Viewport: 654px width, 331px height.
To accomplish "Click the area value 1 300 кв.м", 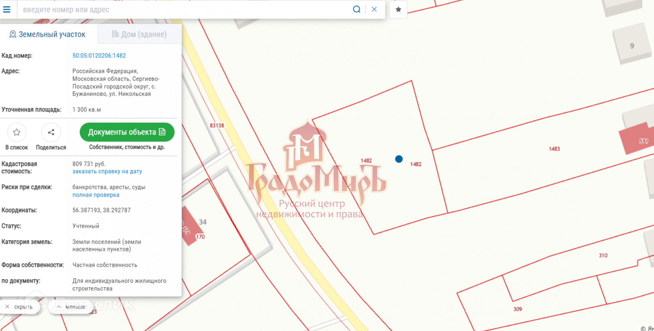I will click(x=87, y=110).
